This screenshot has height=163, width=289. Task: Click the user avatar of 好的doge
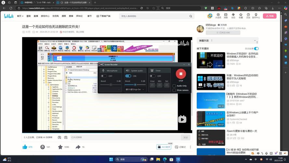[200, 29]
